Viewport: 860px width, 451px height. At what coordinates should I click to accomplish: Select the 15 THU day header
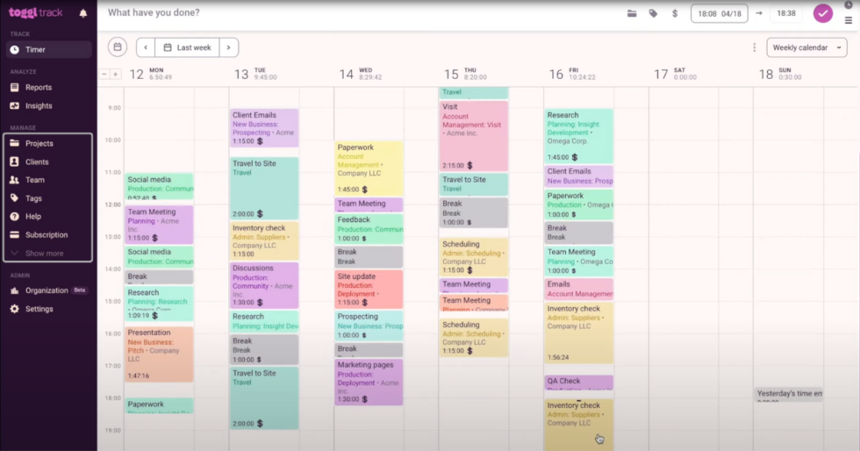(x=465, y=74)
